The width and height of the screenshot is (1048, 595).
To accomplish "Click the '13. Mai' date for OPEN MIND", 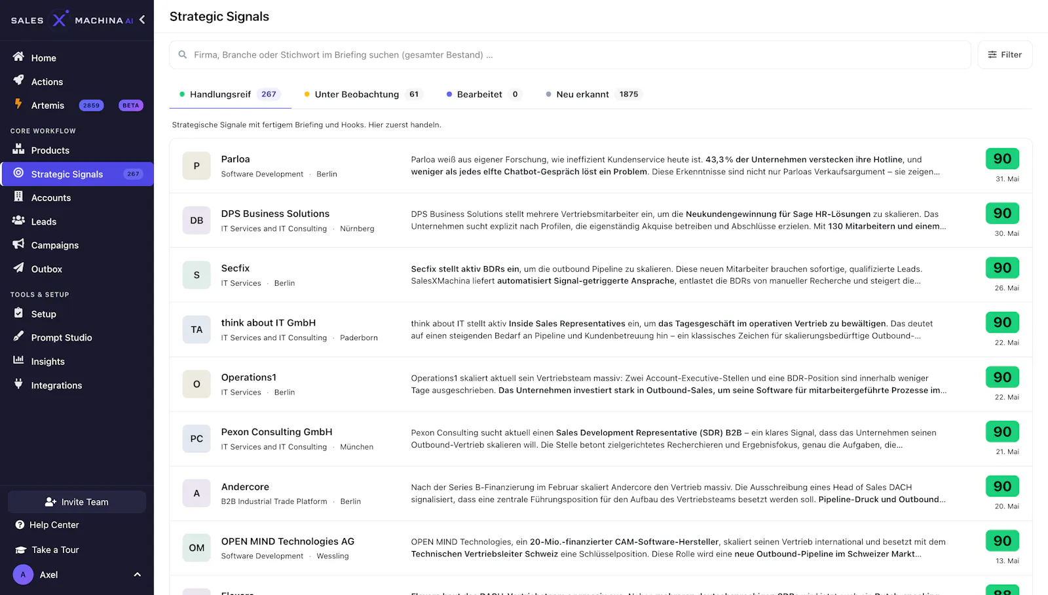I will [1007, 561].
